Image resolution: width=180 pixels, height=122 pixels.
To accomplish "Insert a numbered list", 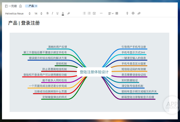I will [x=89, y=13].
